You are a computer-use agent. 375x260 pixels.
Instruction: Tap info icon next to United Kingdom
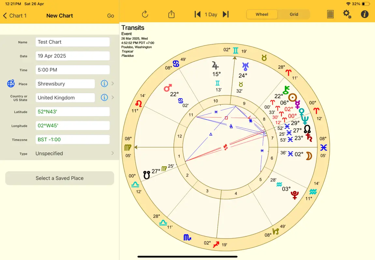point(104,97)
